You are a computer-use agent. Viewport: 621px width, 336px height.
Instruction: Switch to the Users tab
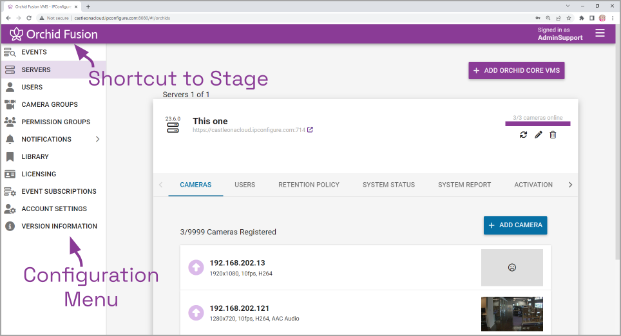pos(245,185)
